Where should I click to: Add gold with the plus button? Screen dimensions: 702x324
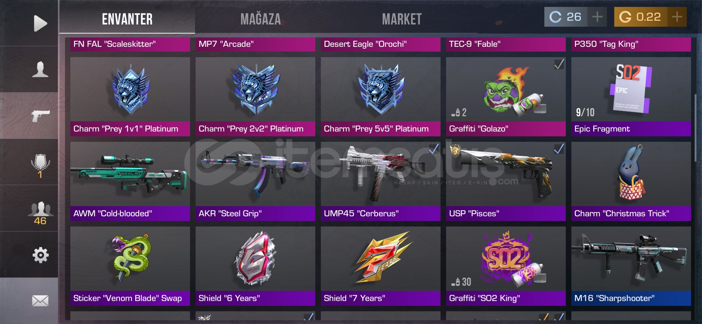[677, 17]
